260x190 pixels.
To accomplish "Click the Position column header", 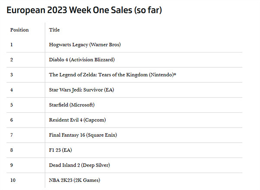I will click(19, 30).
